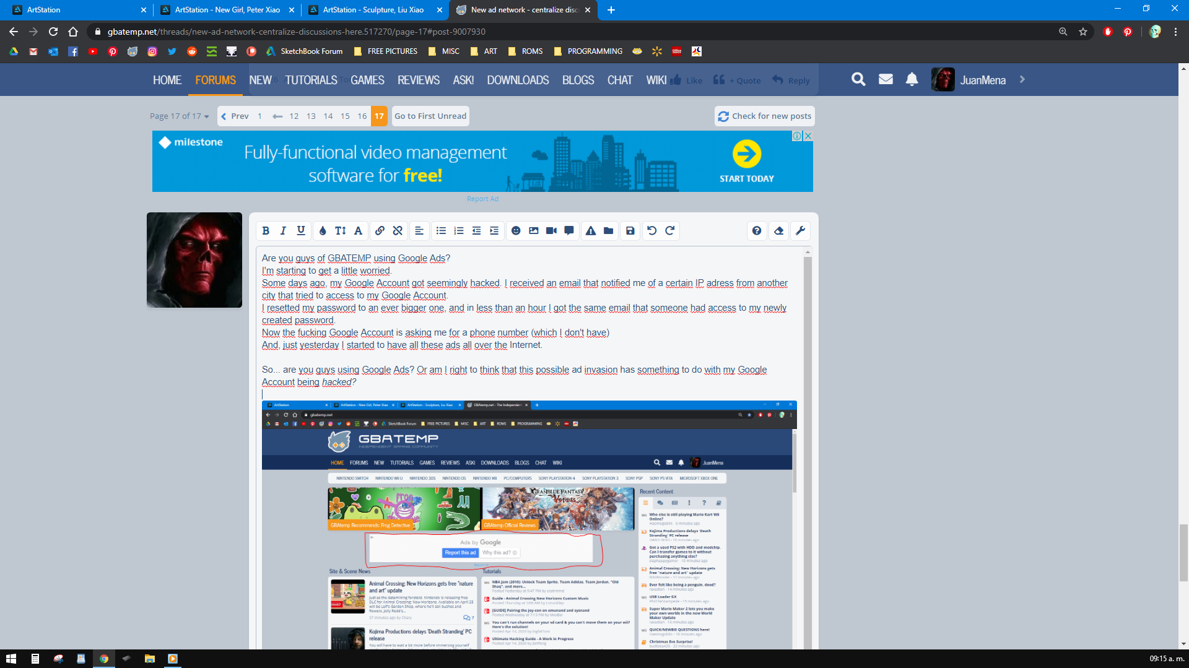Insert a numbered list
Image resolution: width=1189 pixels, height=668 pixels.
[x=459, y=231]
